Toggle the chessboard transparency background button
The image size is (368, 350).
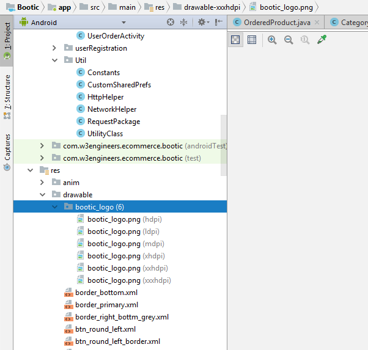click(x=235, y=40)
